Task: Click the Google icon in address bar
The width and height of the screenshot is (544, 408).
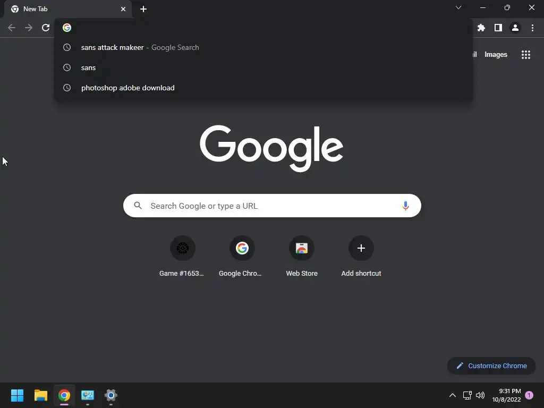Action: (x=67, y=28)
